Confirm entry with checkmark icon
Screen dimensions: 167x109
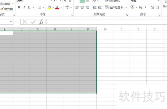33,22
